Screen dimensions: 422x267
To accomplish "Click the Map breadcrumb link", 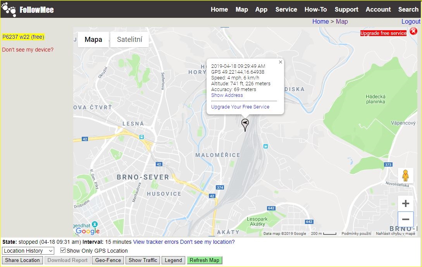I will (342, 22).
